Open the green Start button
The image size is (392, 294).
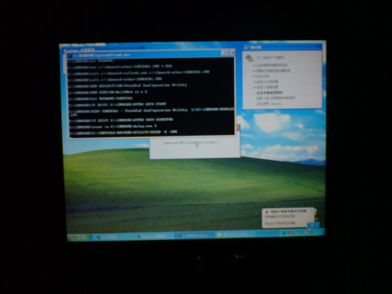click(79, 237)
